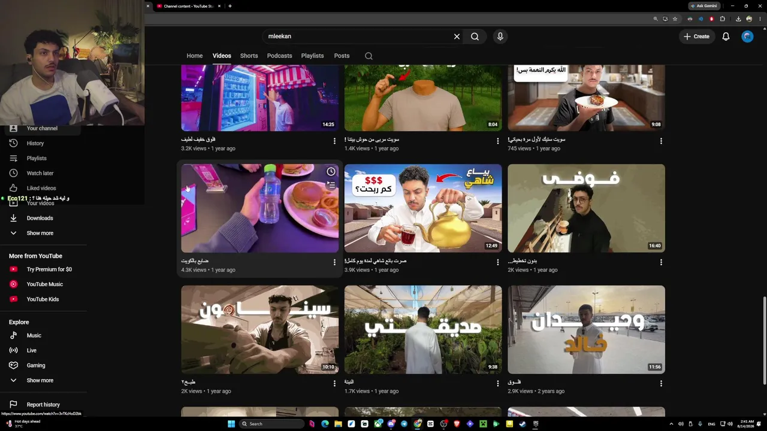
Task: Start voice search with microphone
Action: tap(500, 37)
